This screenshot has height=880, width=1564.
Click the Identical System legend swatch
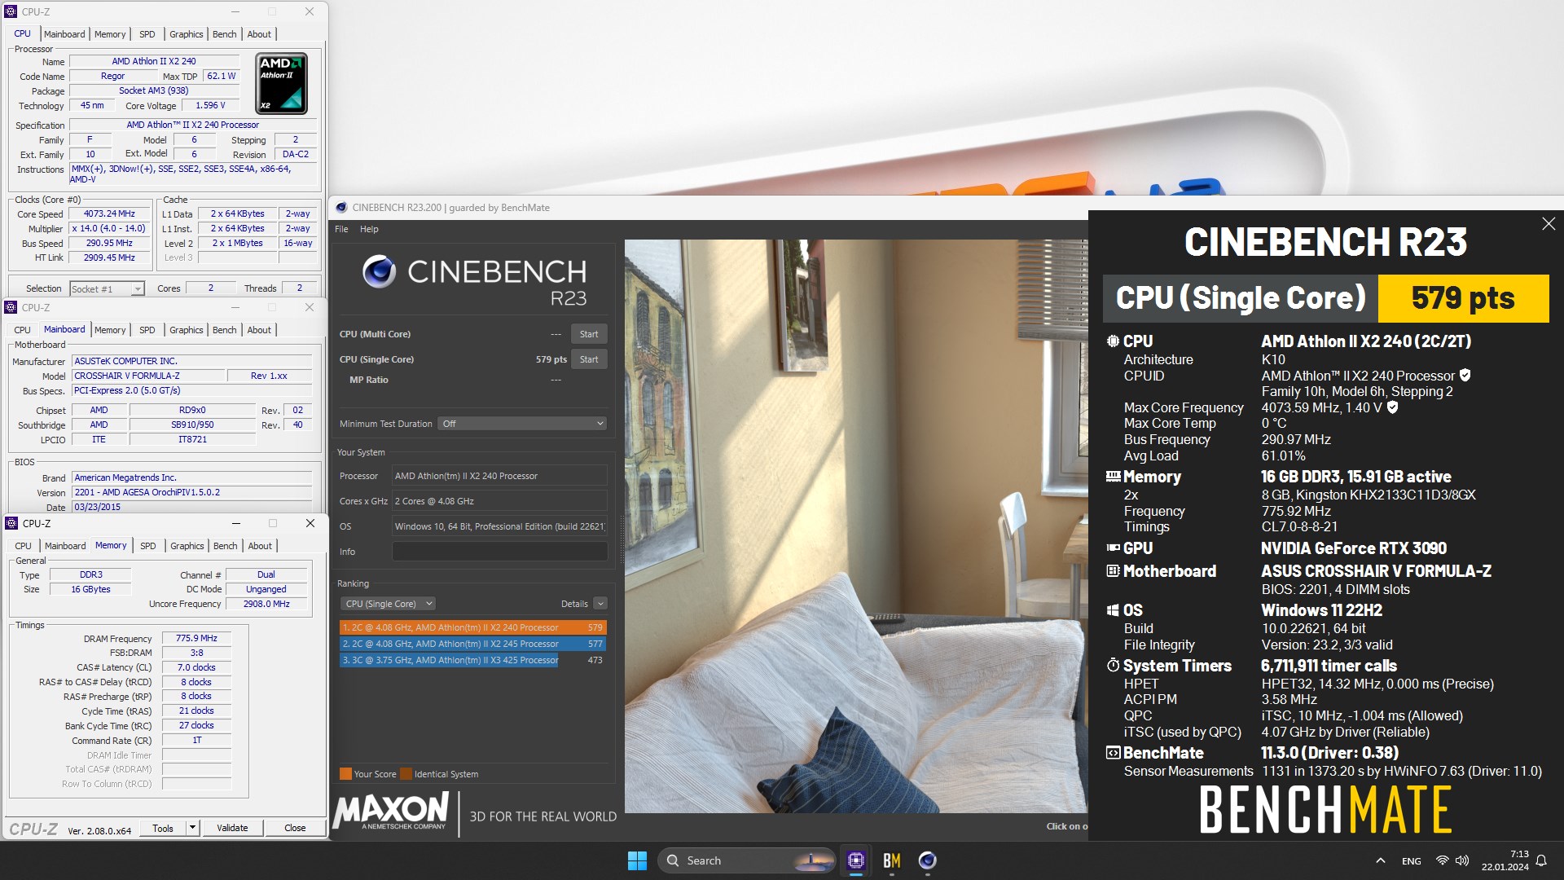(x=406, y=774)
